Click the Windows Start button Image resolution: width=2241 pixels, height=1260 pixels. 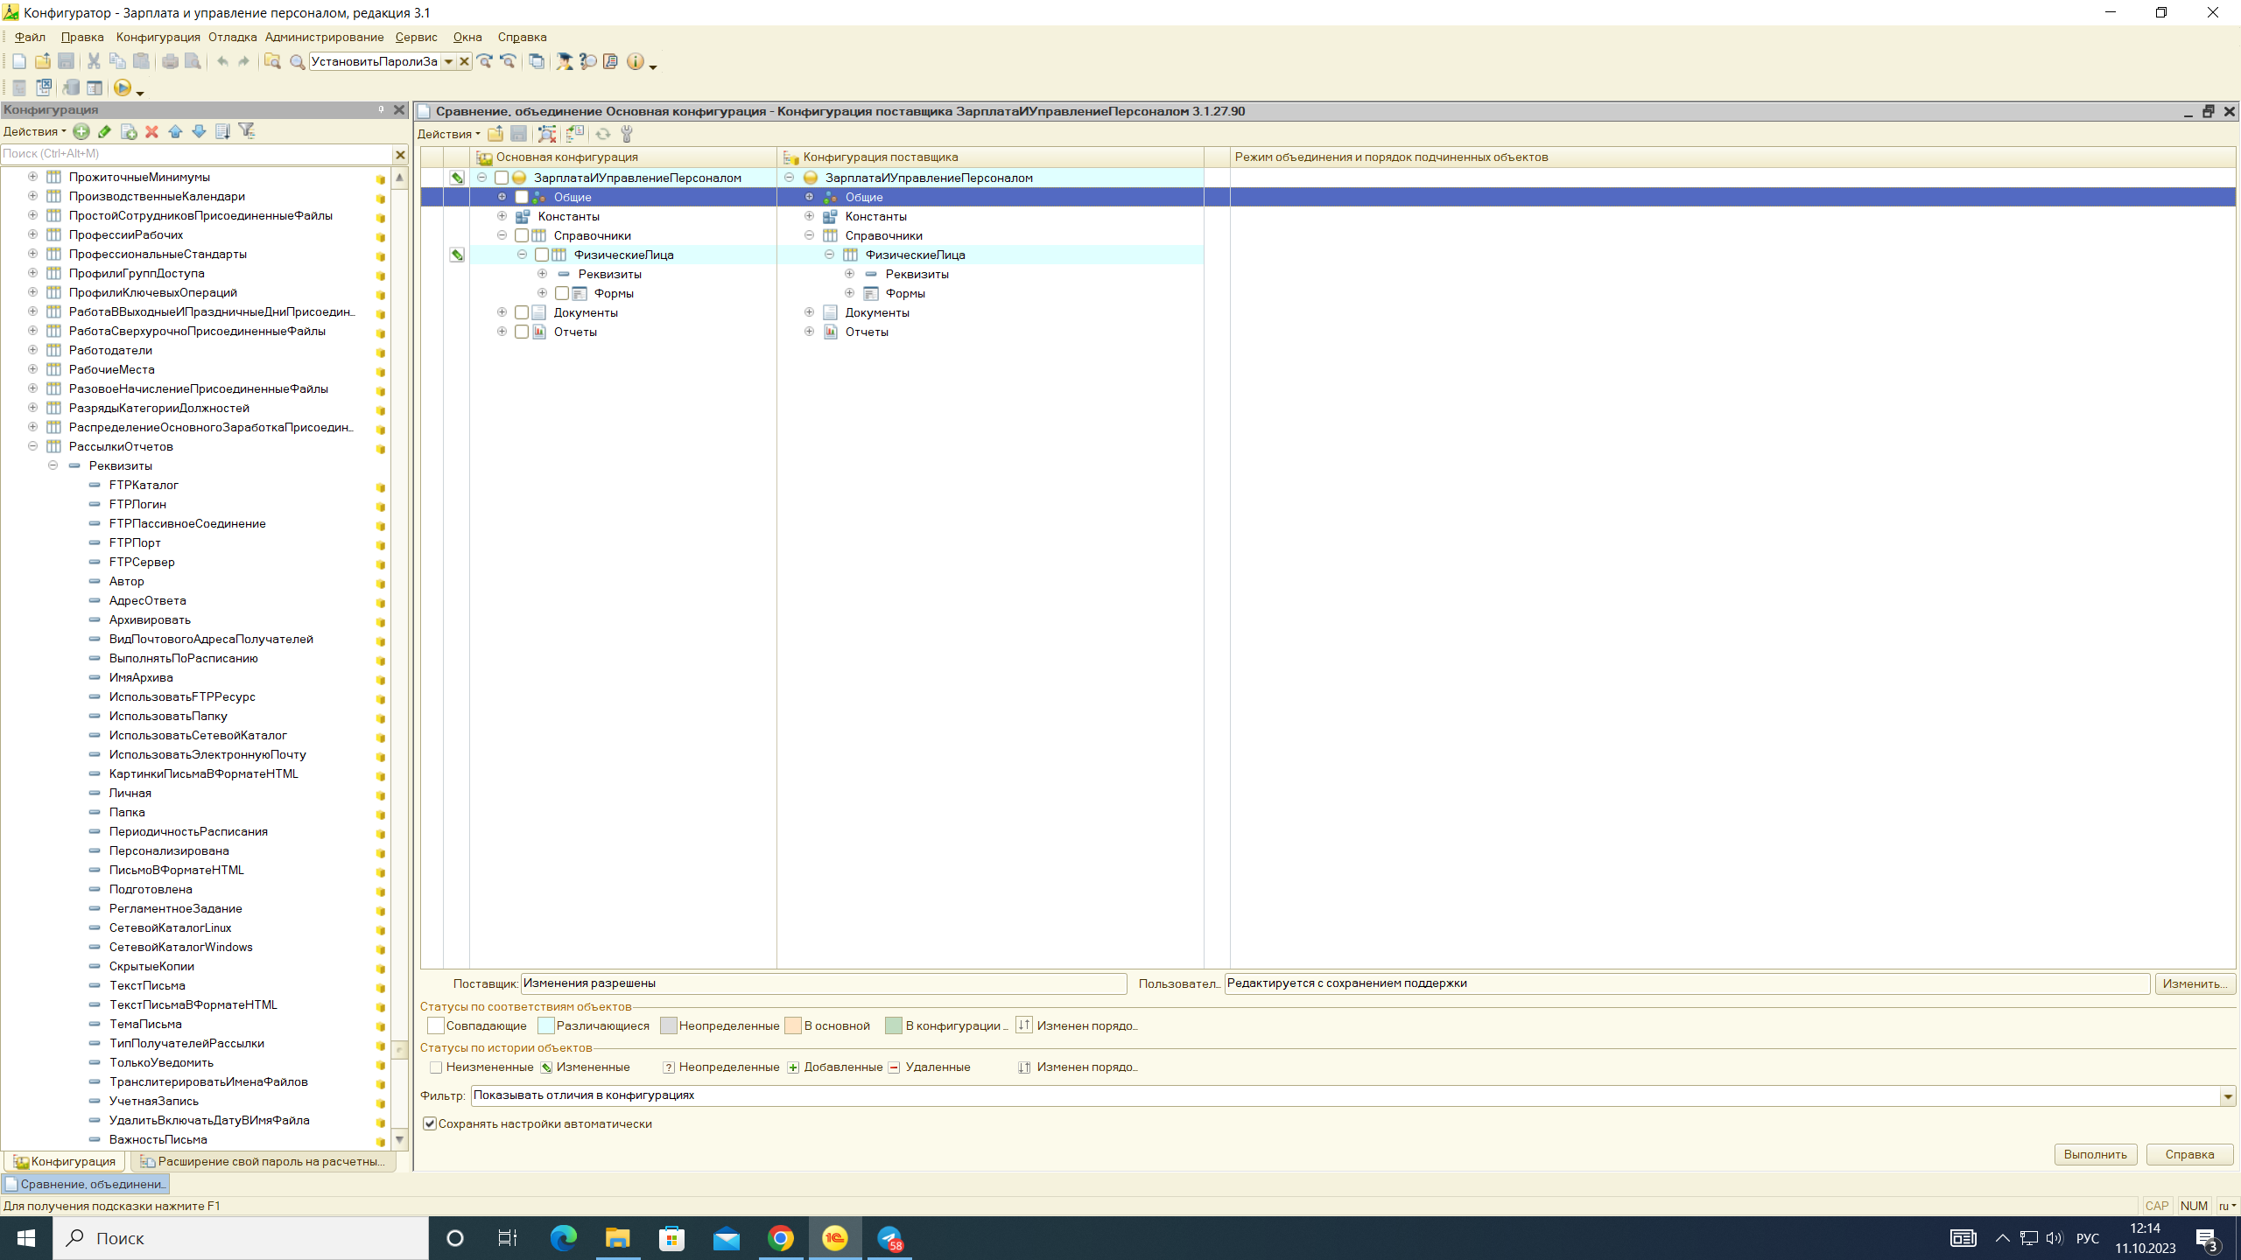point(26,1238)
